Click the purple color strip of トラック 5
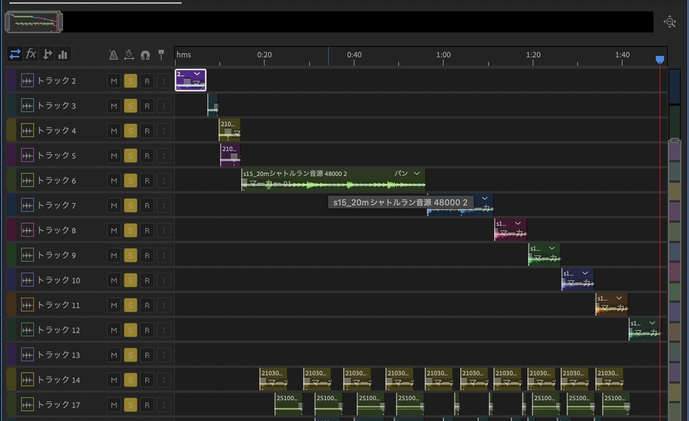This screenshot has width=689, height=421. coord(11,156)
